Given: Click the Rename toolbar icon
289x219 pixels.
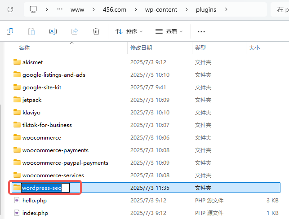Looking at the screenshot, I should [x=53, y=31].
